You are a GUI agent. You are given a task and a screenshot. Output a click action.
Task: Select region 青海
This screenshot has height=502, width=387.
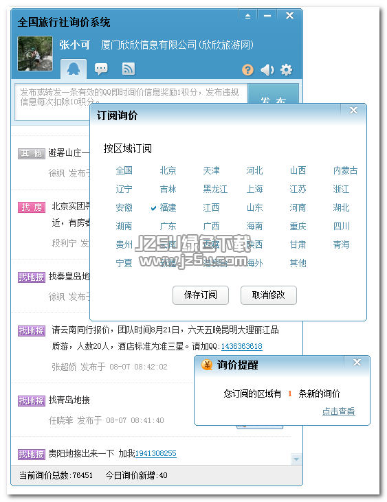pos(341,245)
